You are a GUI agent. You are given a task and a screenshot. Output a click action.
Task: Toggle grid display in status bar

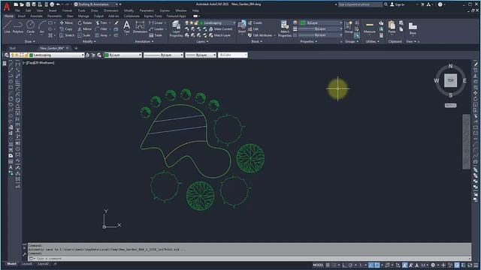tap(328, 265)
